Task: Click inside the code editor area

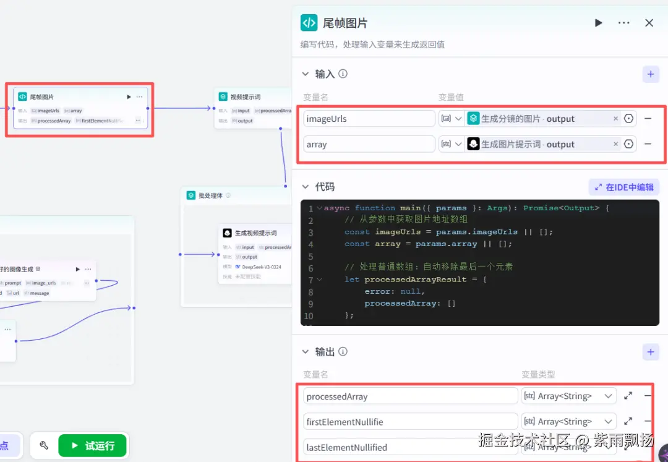Action: [x=480, y=263]
